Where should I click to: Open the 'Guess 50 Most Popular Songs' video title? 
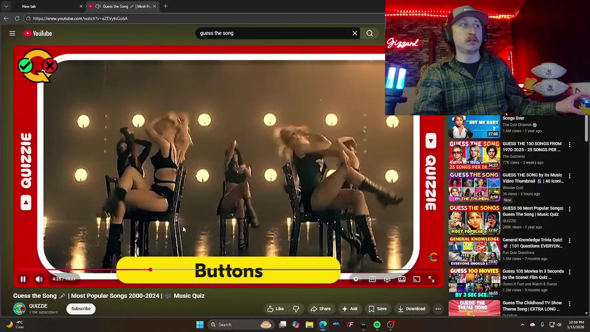click(533, 211)
